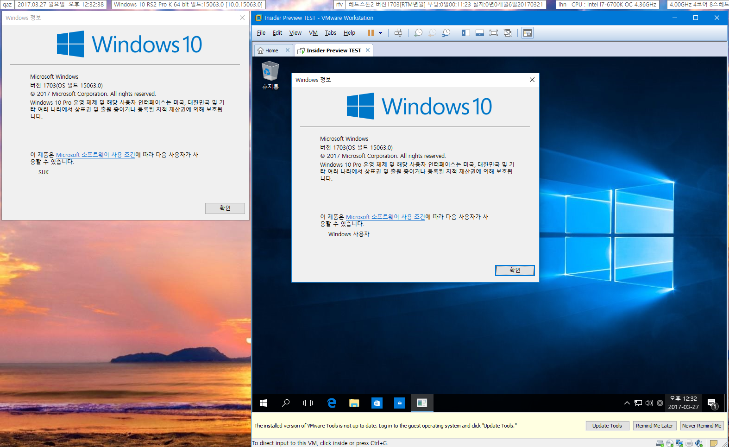Click 'SUK' user name in host dialog
Image resolution: width=729 pixels, height=447 pixels.
click(44, 172)
